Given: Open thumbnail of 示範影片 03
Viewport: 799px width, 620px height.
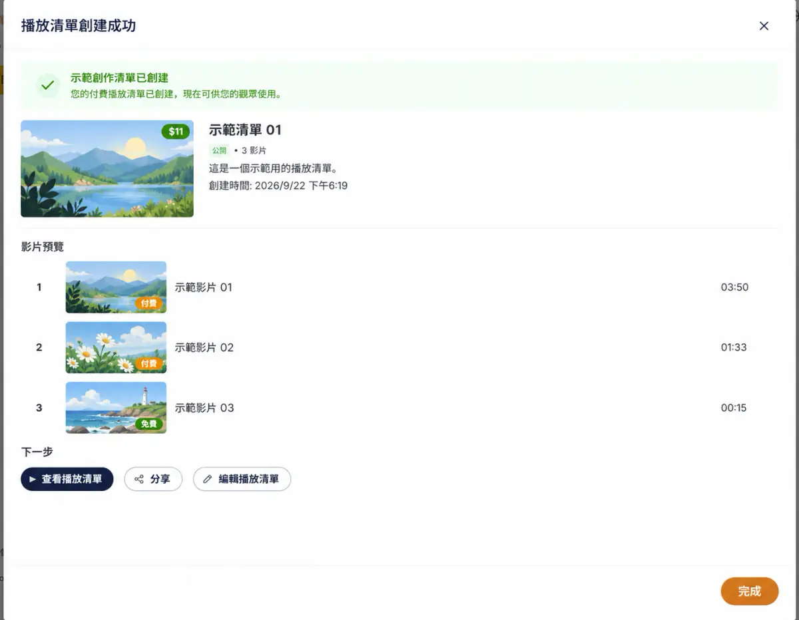Looking at the screenshot, I should tap(116, 407).
